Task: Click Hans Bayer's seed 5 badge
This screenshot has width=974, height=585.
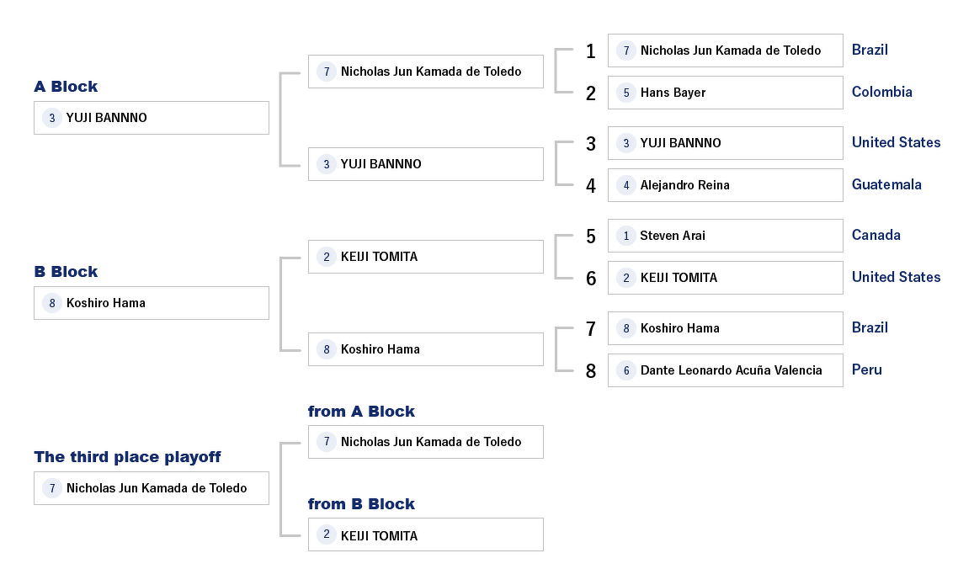Action: (x=625, y=93)
